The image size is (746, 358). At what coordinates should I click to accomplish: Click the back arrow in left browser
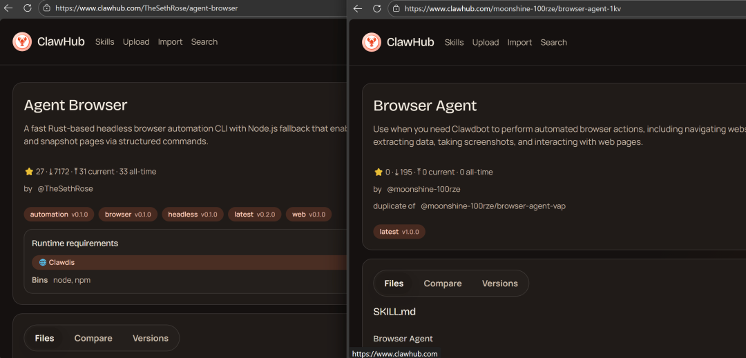pos(9,8)
